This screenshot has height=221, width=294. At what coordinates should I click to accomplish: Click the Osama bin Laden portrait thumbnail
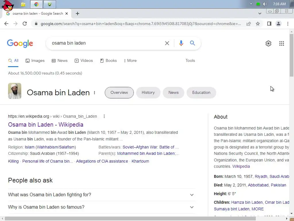coord(15,91)
